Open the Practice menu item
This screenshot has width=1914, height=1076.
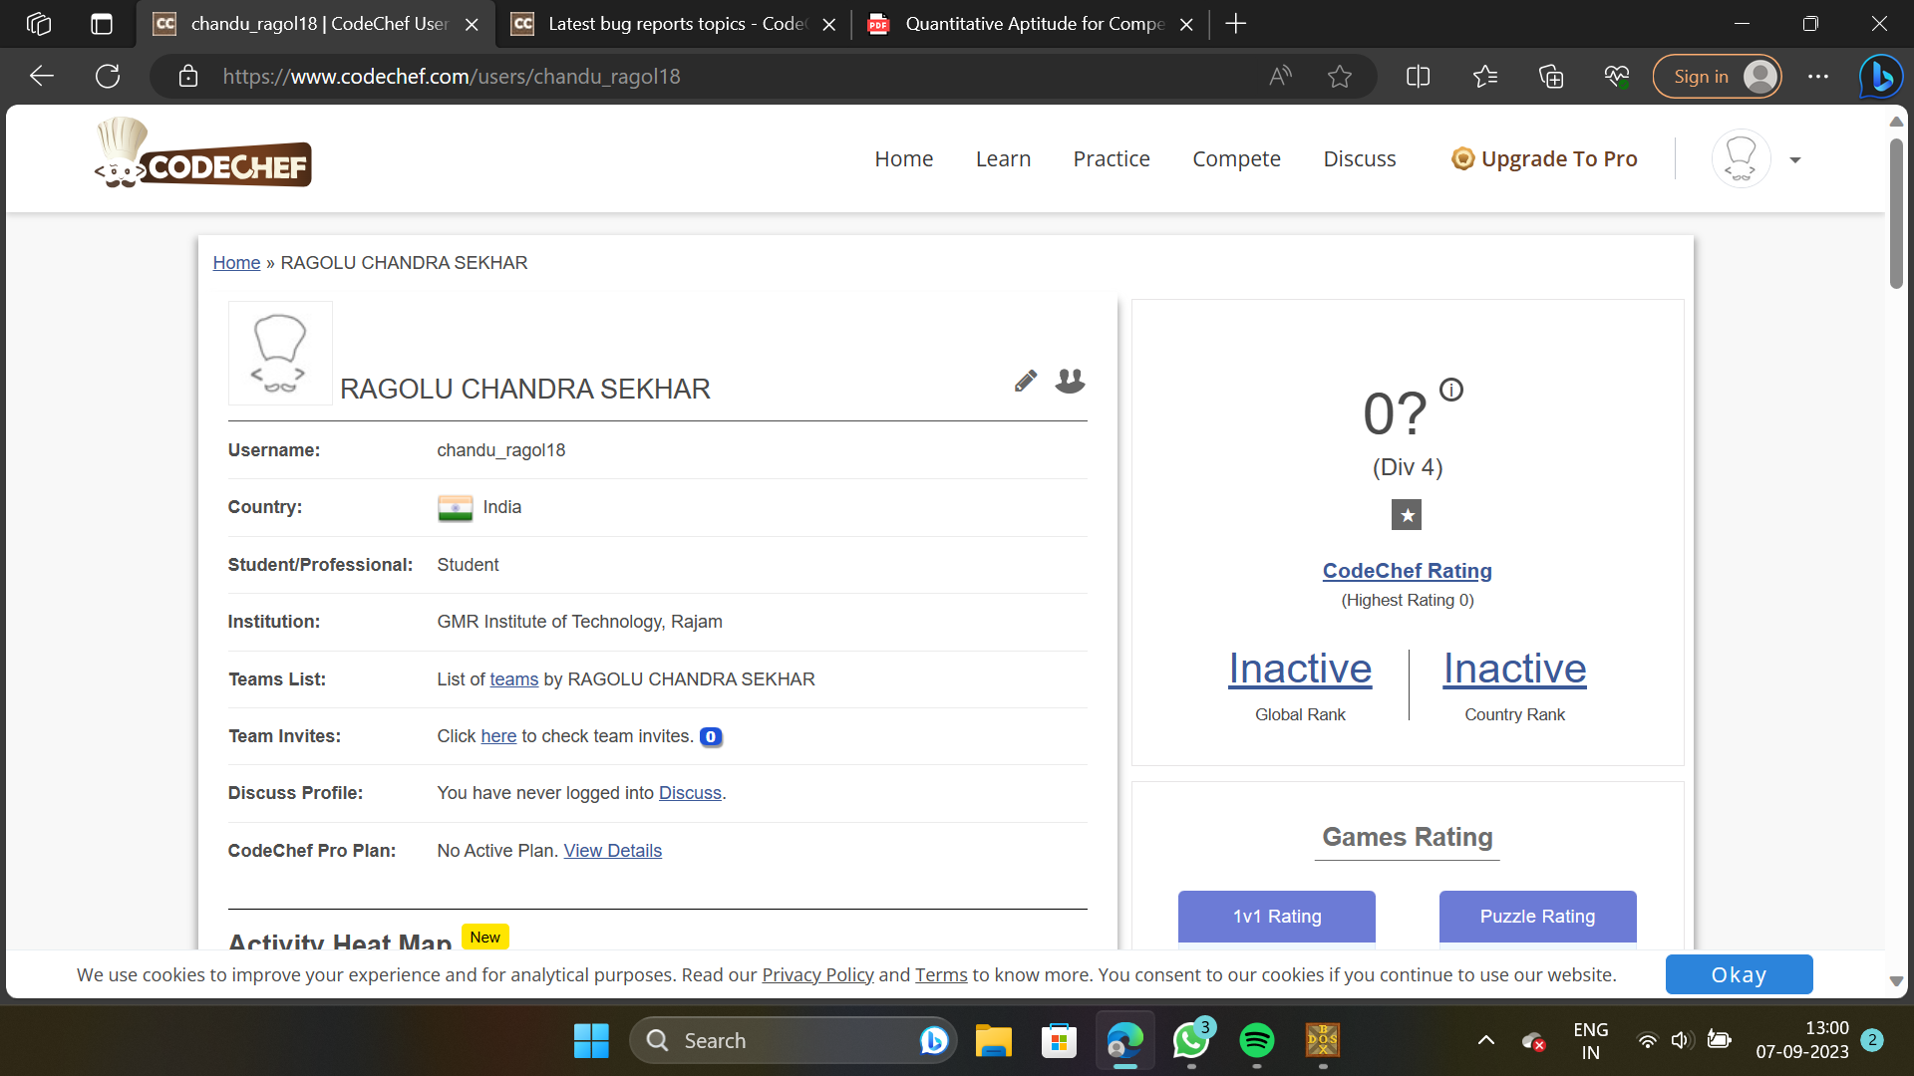[x=1111, y=158]
